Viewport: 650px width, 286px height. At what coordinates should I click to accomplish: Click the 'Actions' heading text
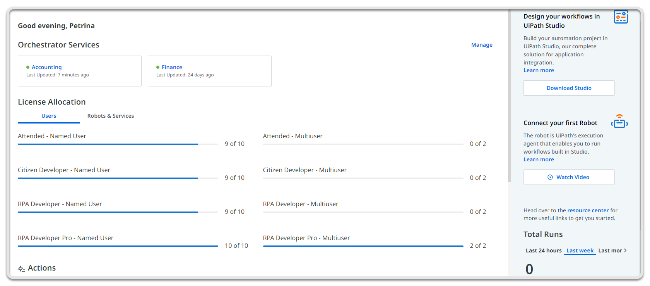coord(42,268)
